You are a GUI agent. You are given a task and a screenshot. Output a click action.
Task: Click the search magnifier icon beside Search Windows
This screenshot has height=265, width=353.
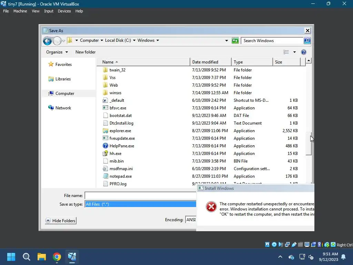(x=307, y=41)
